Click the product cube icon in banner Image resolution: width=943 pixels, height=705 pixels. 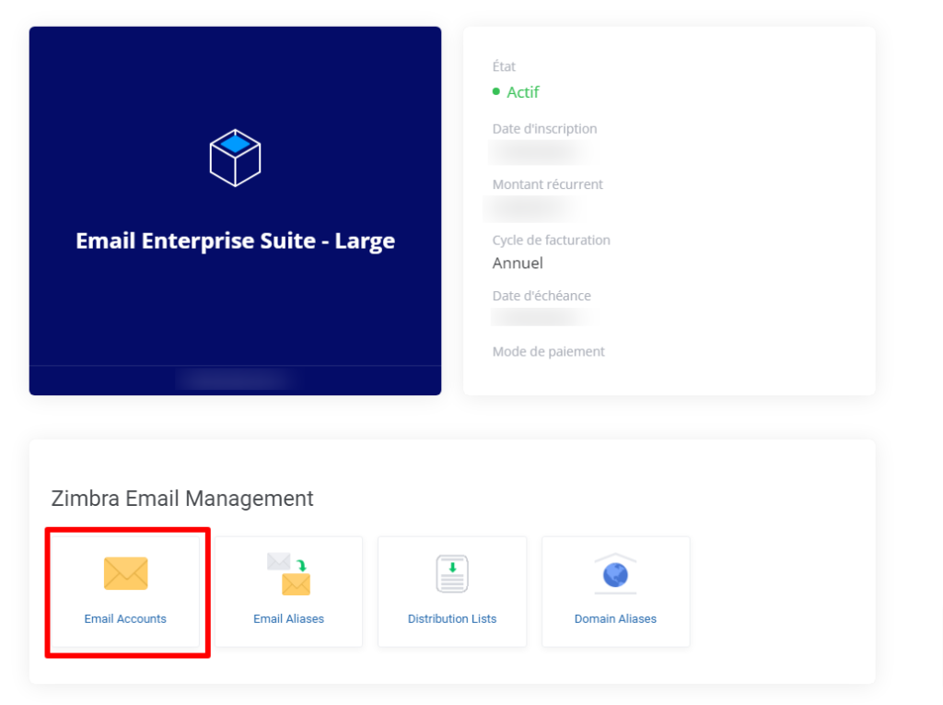coord(235,158)
